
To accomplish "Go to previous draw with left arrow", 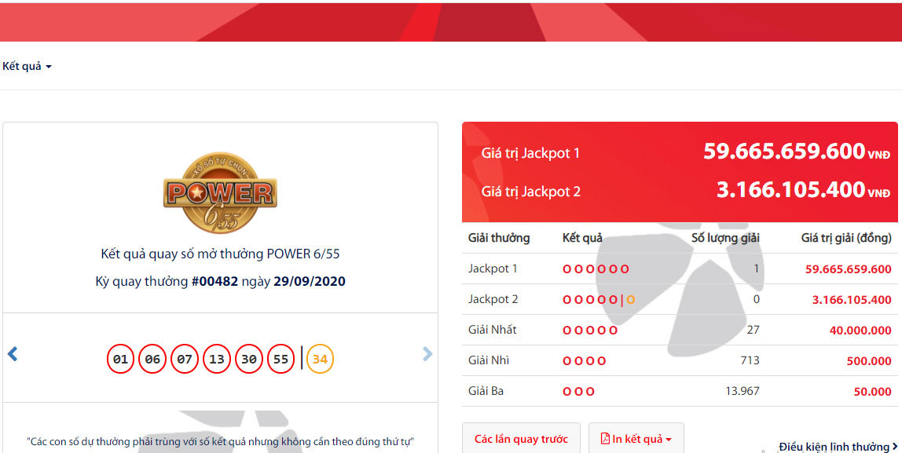I will (x=13, y=353).
